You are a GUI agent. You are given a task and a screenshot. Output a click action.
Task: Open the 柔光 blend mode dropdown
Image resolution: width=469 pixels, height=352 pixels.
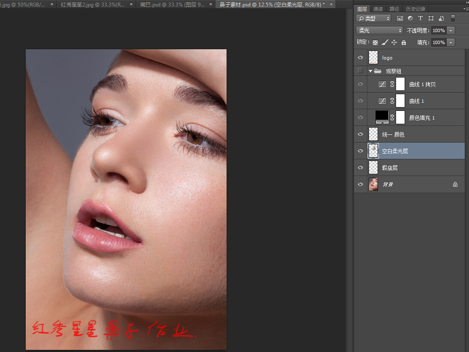click(x=379, y=30)
